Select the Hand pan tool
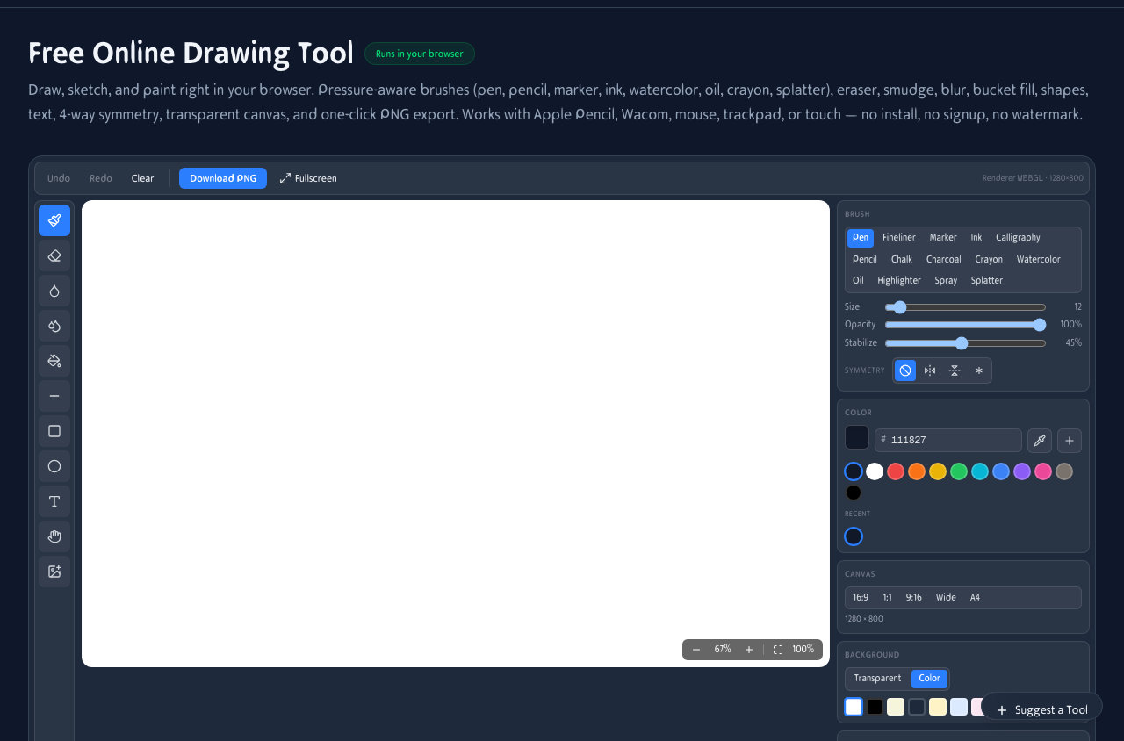Screen dimensions: 1124x741 click(54, 536)
